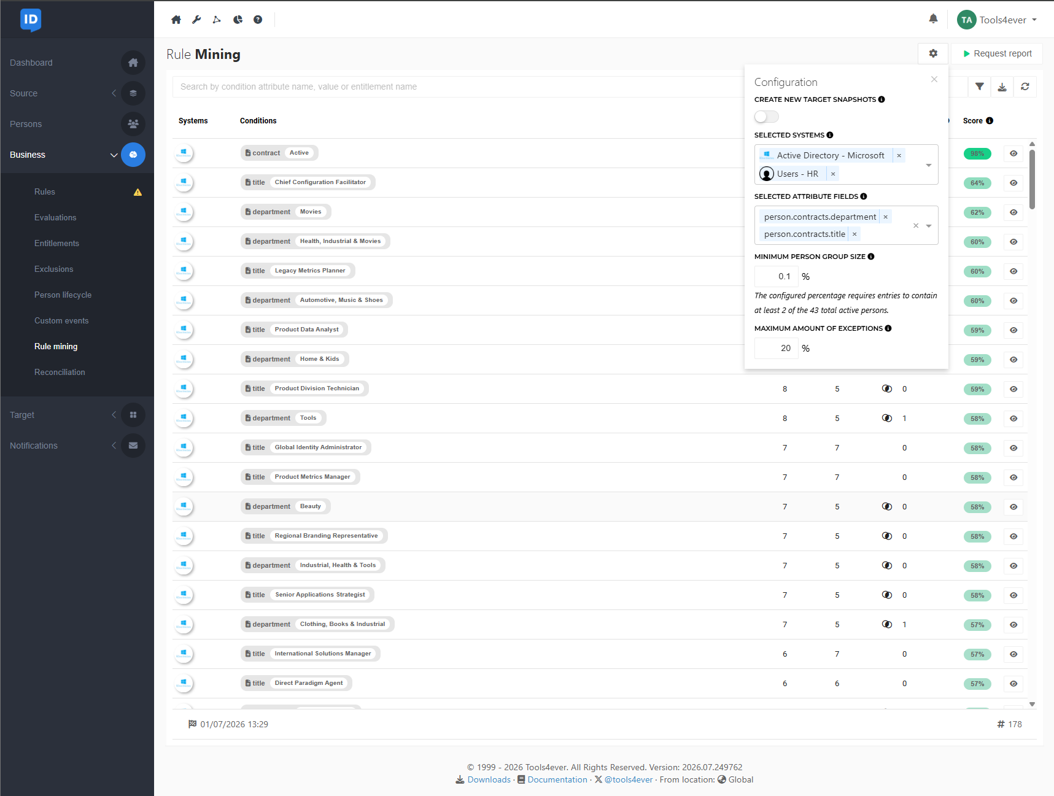Click the 98% score badge
Image resolution: width=1054 pixels, height=796 pixels.
[x=977, y=153]
